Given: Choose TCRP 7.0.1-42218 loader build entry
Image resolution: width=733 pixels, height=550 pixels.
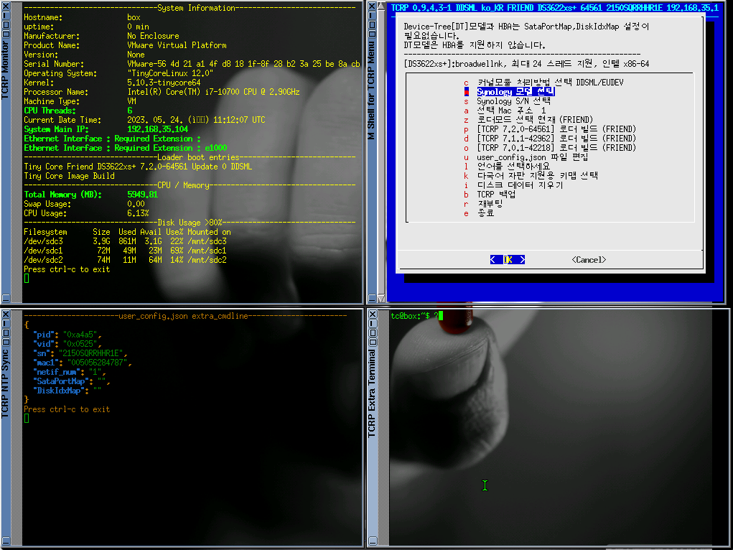Looking at the screenshot, I should (x=550, y=148).
